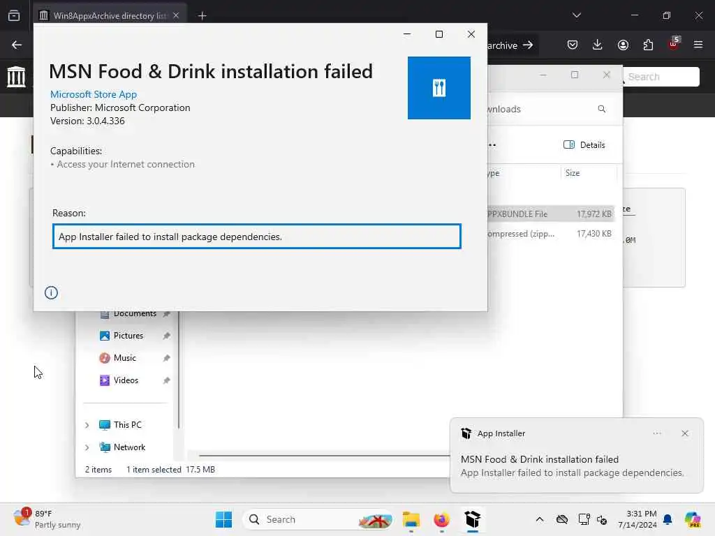Image resolution: width=715 pixels, height=536 pixels.
Task: Open Pictures in Explorer sidebar
Action: pyautogui.click(x=128, y=336)
